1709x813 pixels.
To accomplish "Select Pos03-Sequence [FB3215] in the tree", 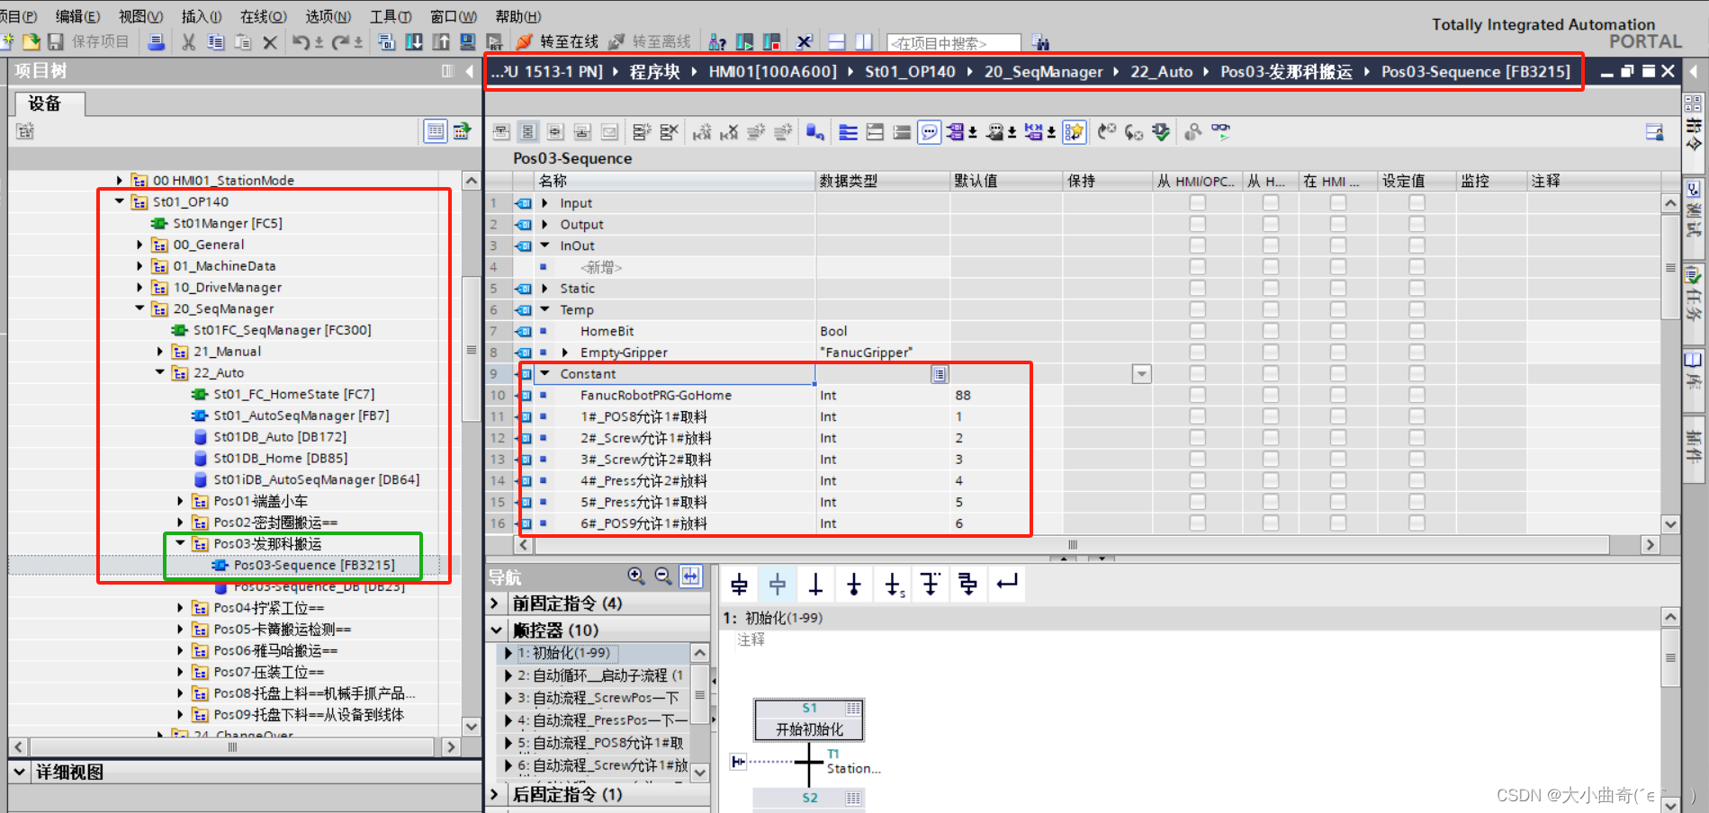I will 314,565.
